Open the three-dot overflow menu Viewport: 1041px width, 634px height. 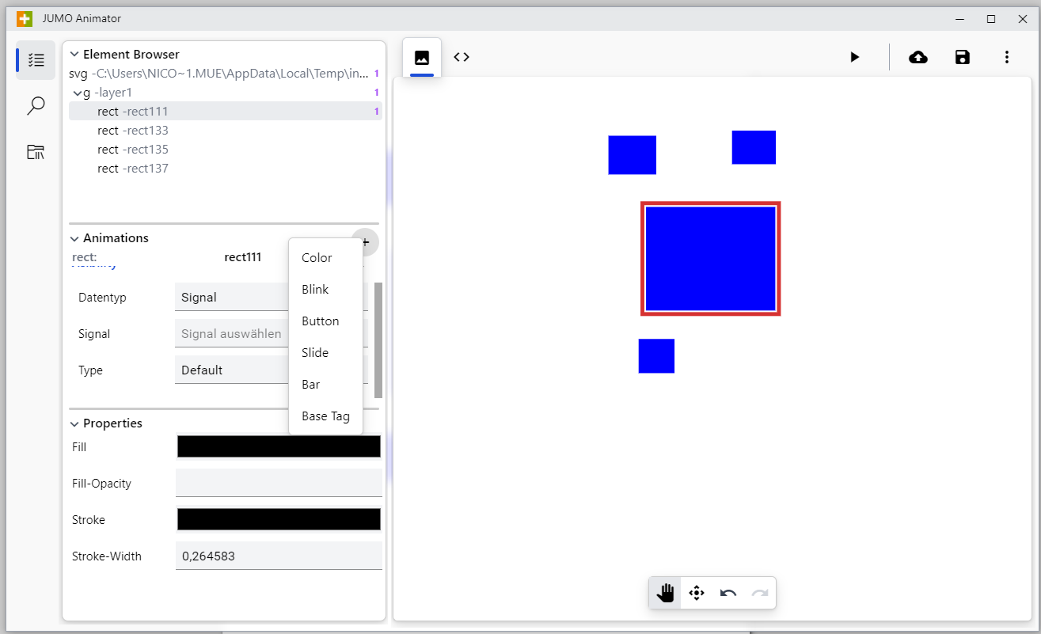[x=1006, y=57]
